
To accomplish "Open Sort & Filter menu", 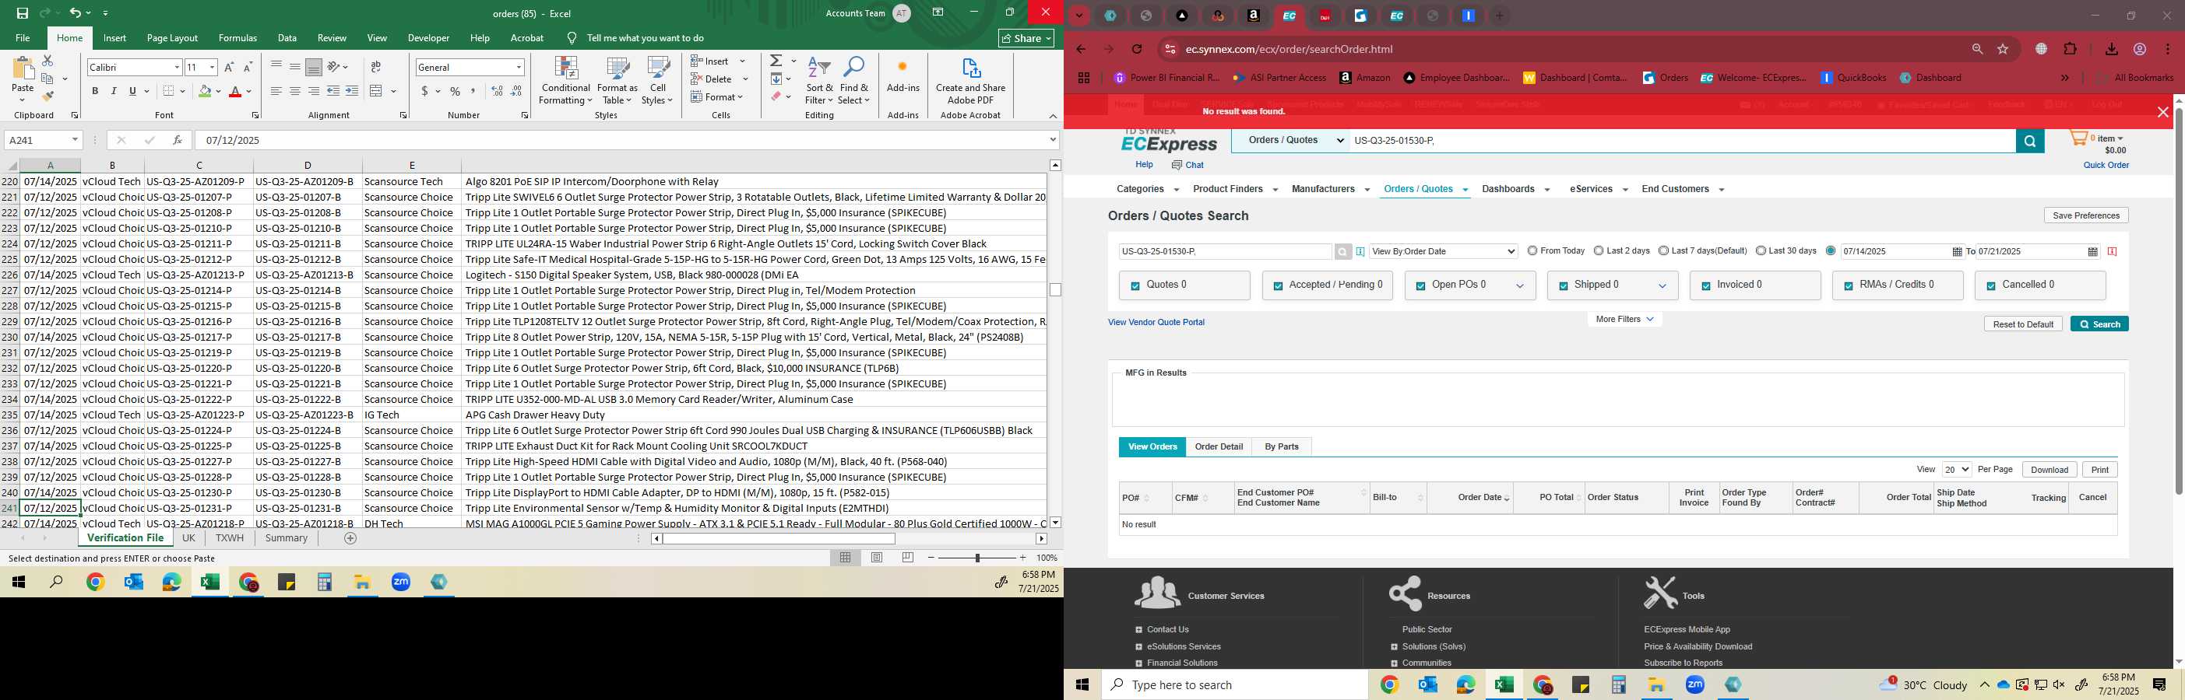I will click(x=819, y=82).
